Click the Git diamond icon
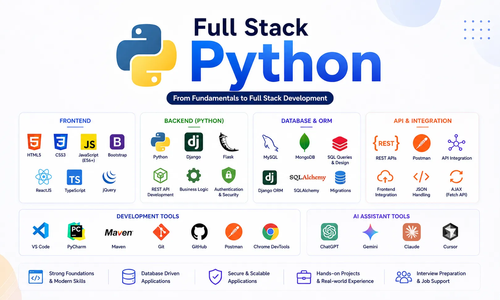Image resolution: width=500 pixels, height=300 pixels. [x=161, y=232]
